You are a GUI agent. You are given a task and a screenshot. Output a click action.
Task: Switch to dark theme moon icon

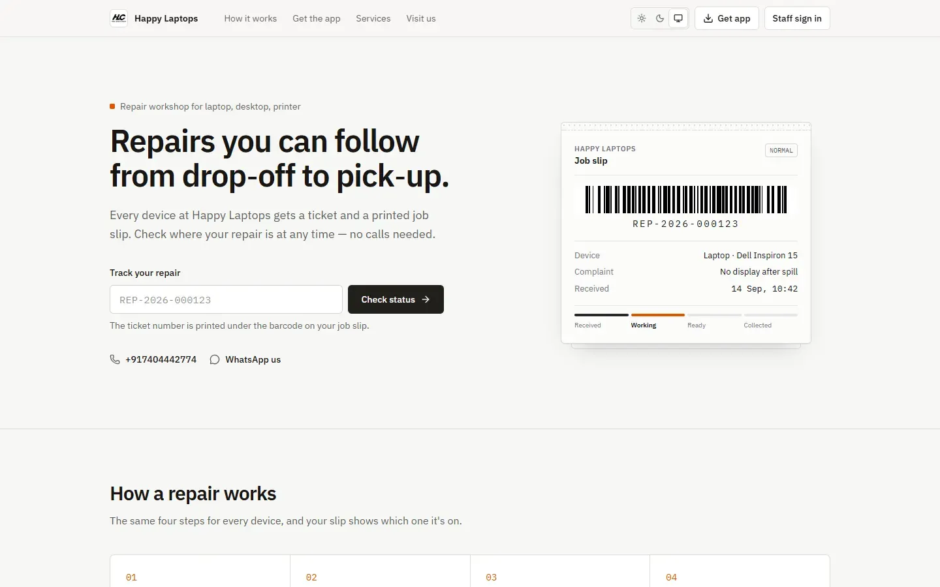(660, 18)
